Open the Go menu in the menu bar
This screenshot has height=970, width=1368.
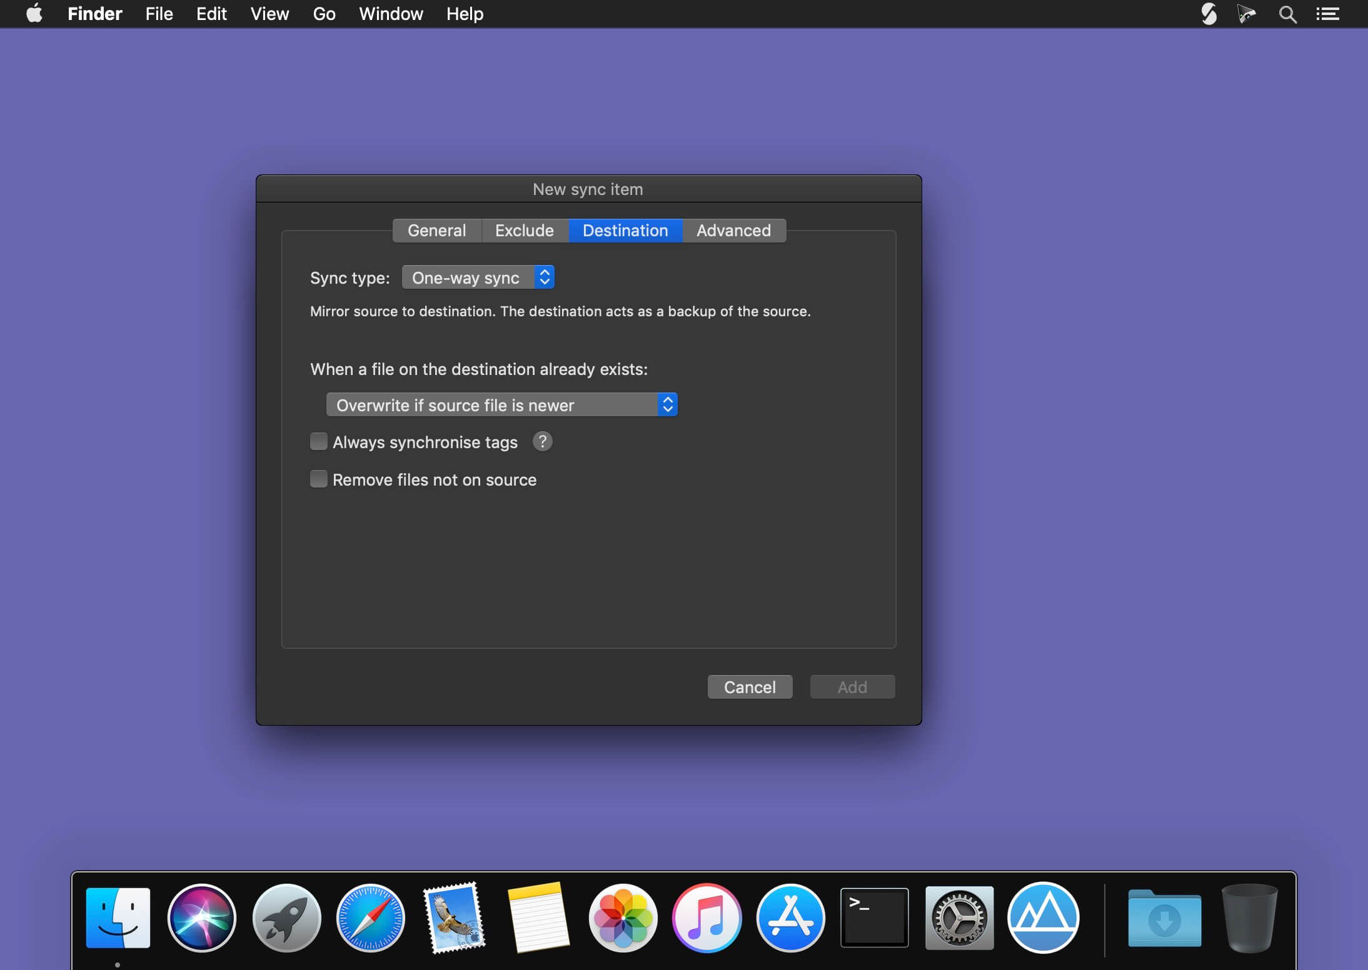pyautogui.click(x=324, y=13)
